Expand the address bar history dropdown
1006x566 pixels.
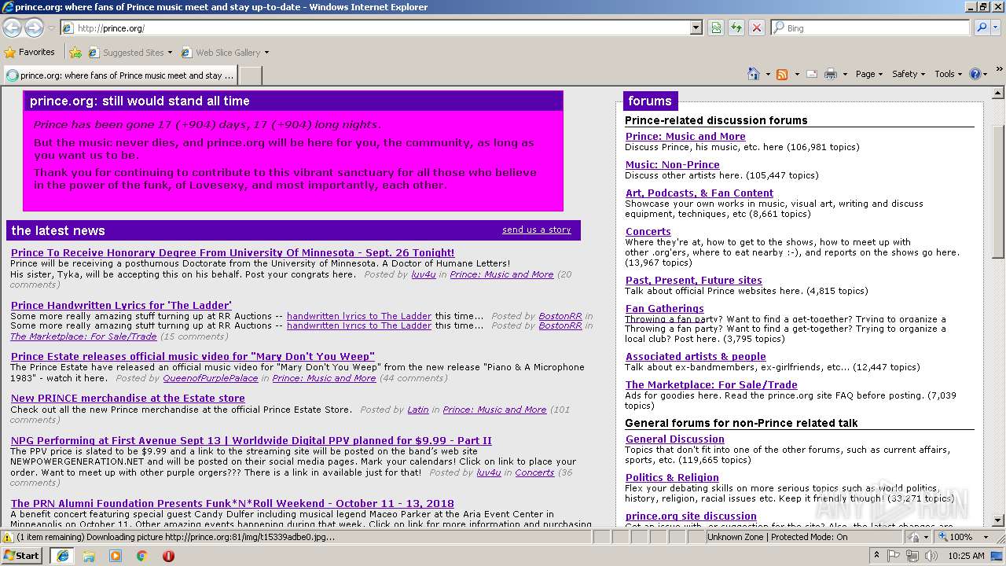click(x=696, y=28)
